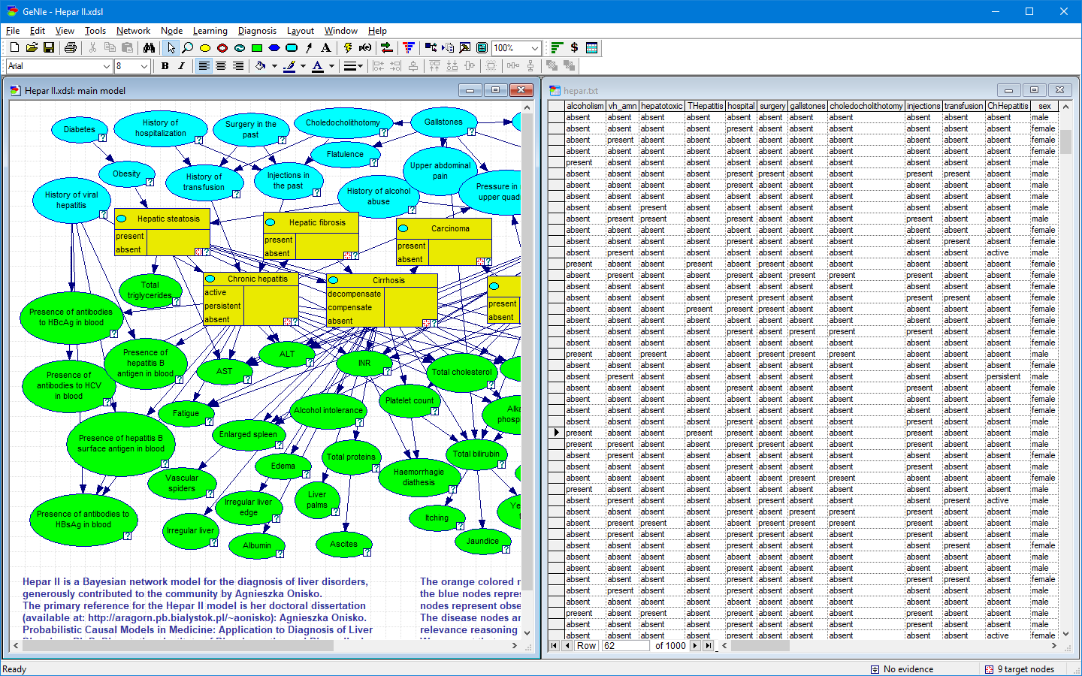Open the zoom percentage dropdown
The height and width of the screenshot is (676, 1082).
coord(535,47)
